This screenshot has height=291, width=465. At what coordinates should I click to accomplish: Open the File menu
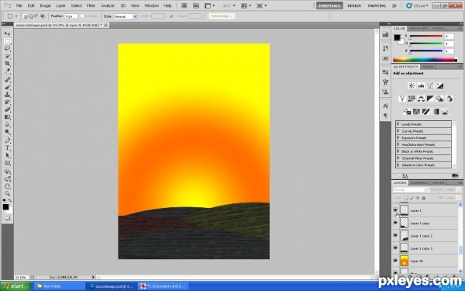coord(19,5)
